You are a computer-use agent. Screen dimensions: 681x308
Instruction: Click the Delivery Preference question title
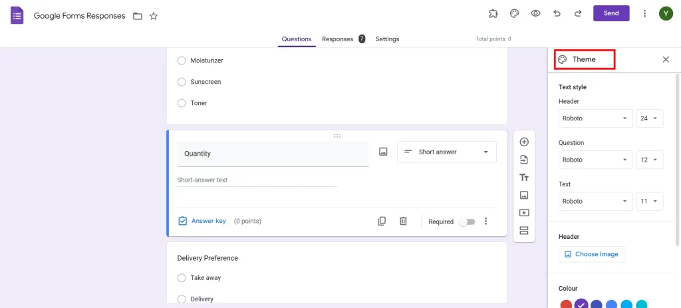(x=207, y=258)
